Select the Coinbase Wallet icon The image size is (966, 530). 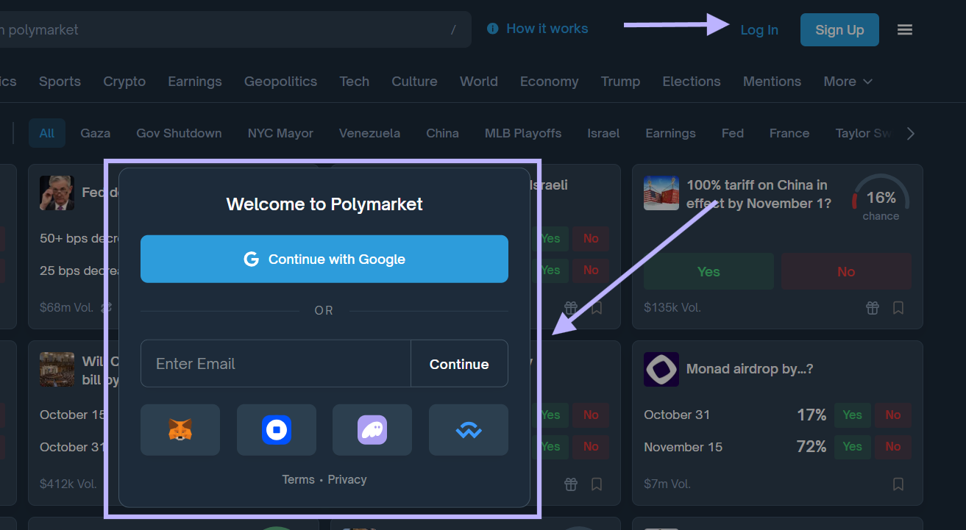(x=276, y=429)
